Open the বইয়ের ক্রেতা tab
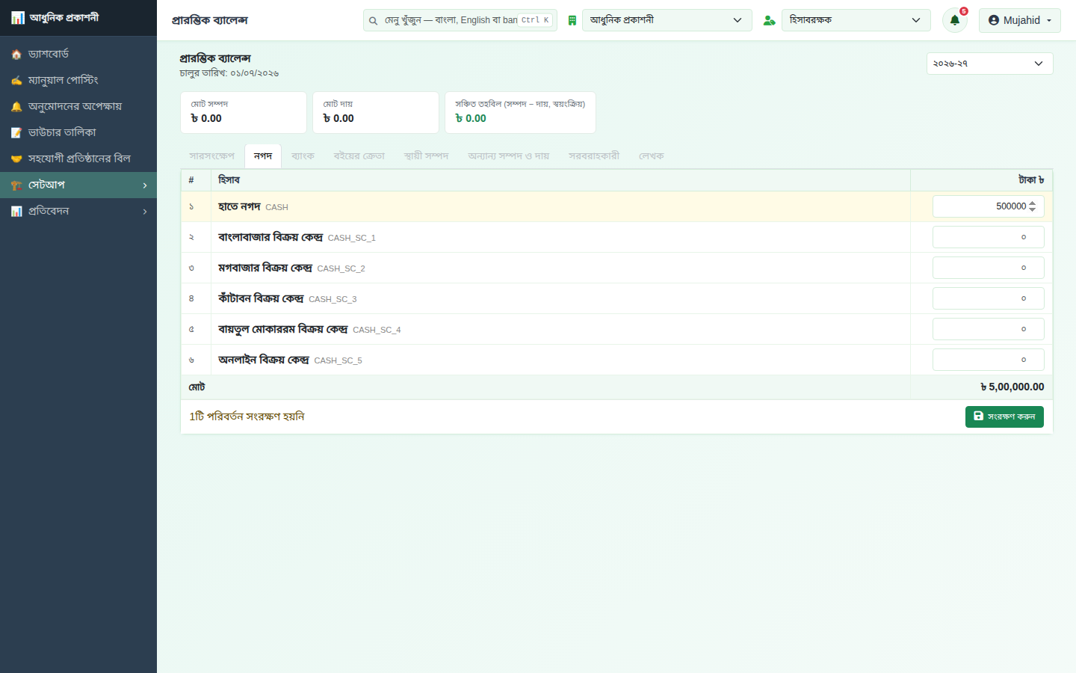 [x=359, y=156]
